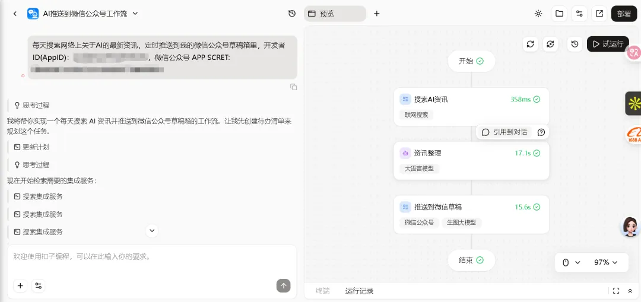Click the 微信公众号 tag

[x=420, y=222]
